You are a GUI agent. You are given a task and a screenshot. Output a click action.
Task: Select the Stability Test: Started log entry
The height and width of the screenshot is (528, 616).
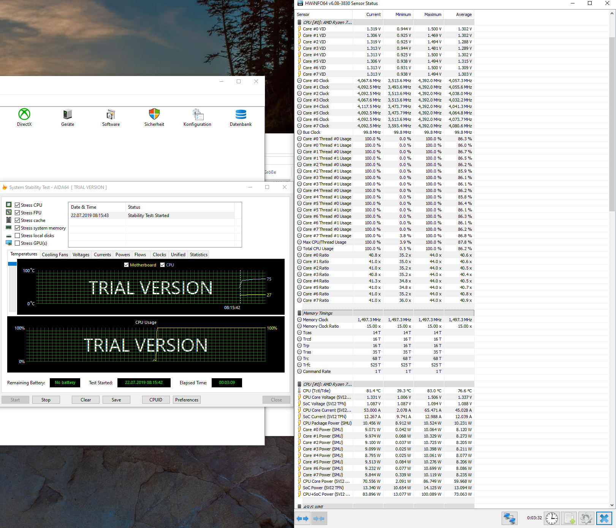coord(152,216)
